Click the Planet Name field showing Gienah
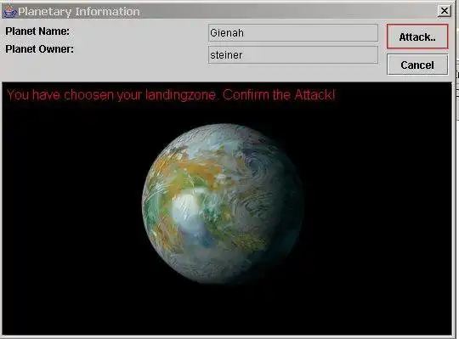This screenshot has width=459, height=339. (x=293, y=33)
